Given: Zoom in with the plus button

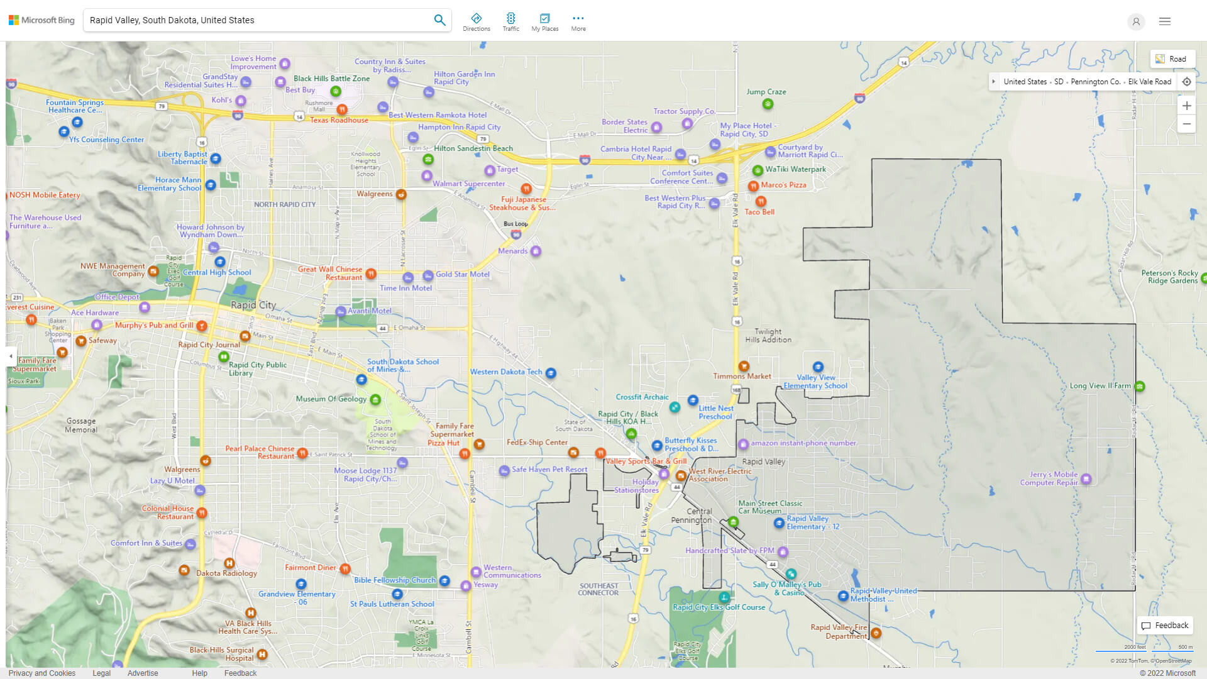Looking at the screenshot, I should click(1186, 106).
